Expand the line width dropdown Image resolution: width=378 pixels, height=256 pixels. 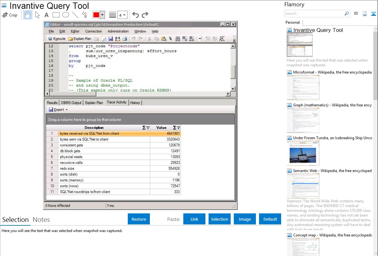pos(122,15)
